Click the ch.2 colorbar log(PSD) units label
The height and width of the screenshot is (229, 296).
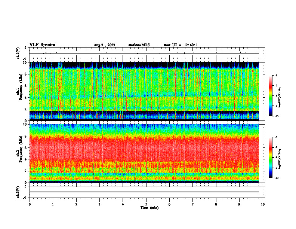click(x=280, y=159)
